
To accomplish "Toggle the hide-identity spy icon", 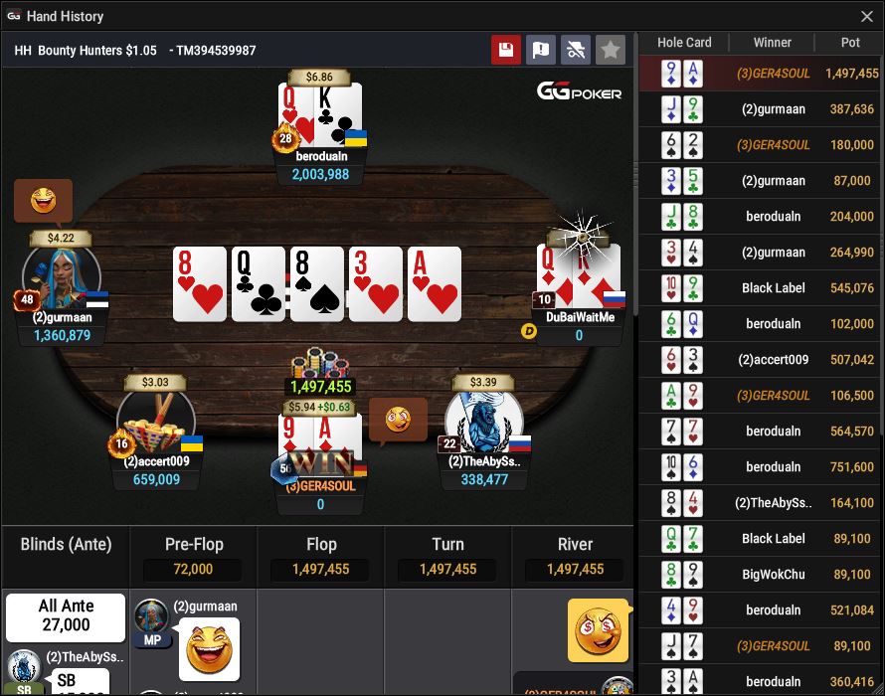I will 576,50.
